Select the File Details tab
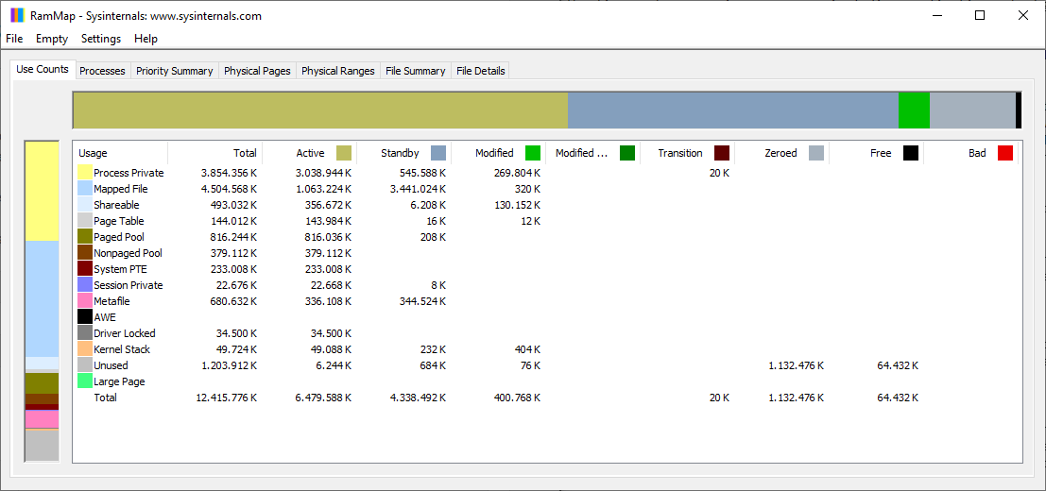 pos(480,71)
